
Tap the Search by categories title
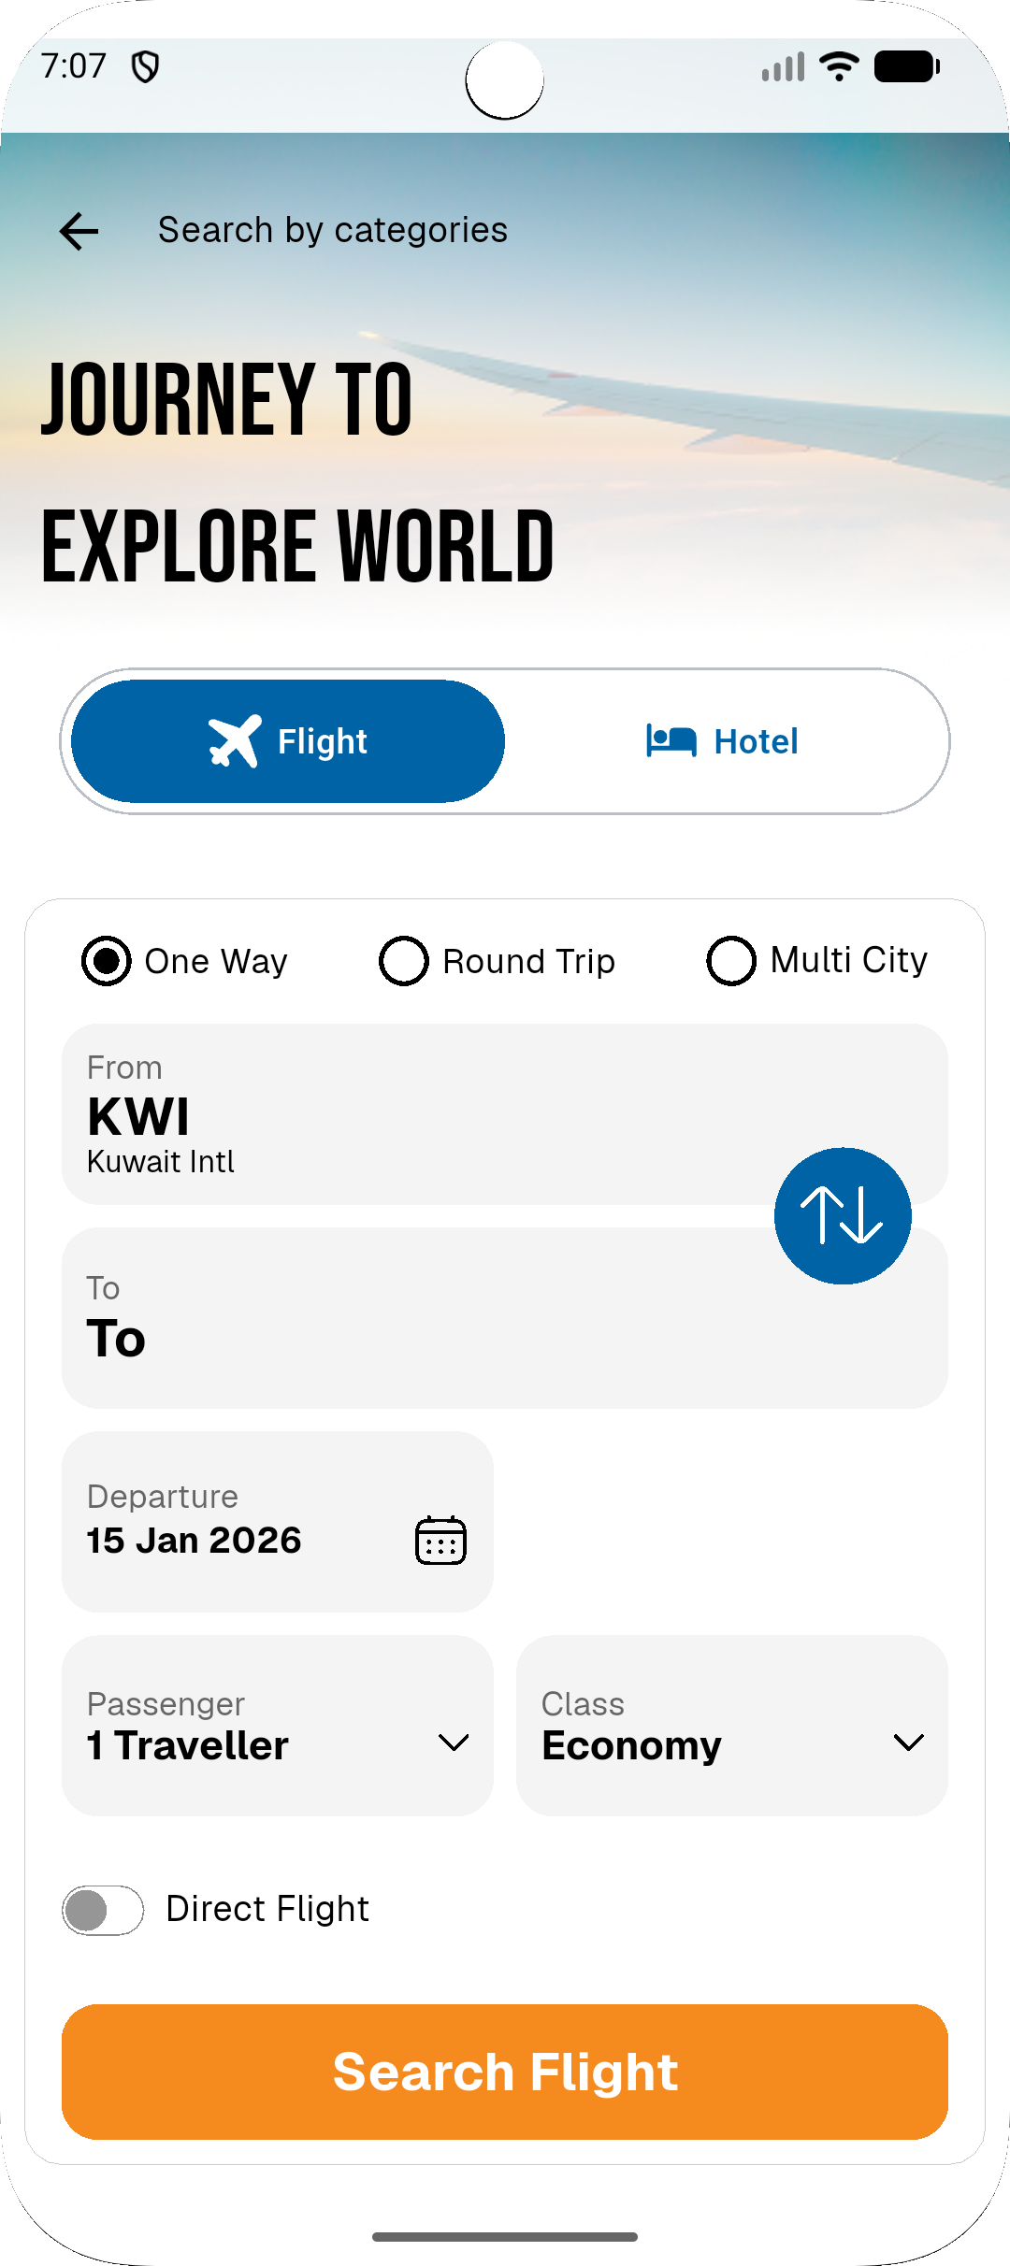coord(332,230)
